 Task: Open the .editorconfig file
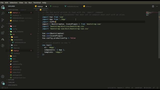click(x=17, y=64)
